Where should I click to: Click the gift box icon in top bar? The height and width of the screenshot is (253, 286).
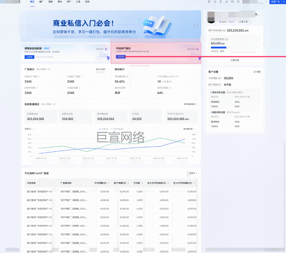pos(209,2)
